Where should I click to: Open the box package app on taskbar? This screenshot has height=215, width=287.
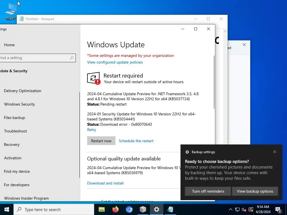tap(143, 209)
